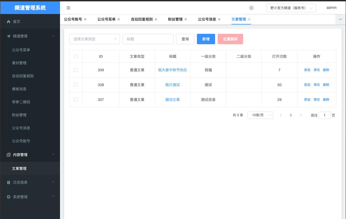Check the checkbox for article 339
The image size is (346, 219).
[x=76, y=70]
